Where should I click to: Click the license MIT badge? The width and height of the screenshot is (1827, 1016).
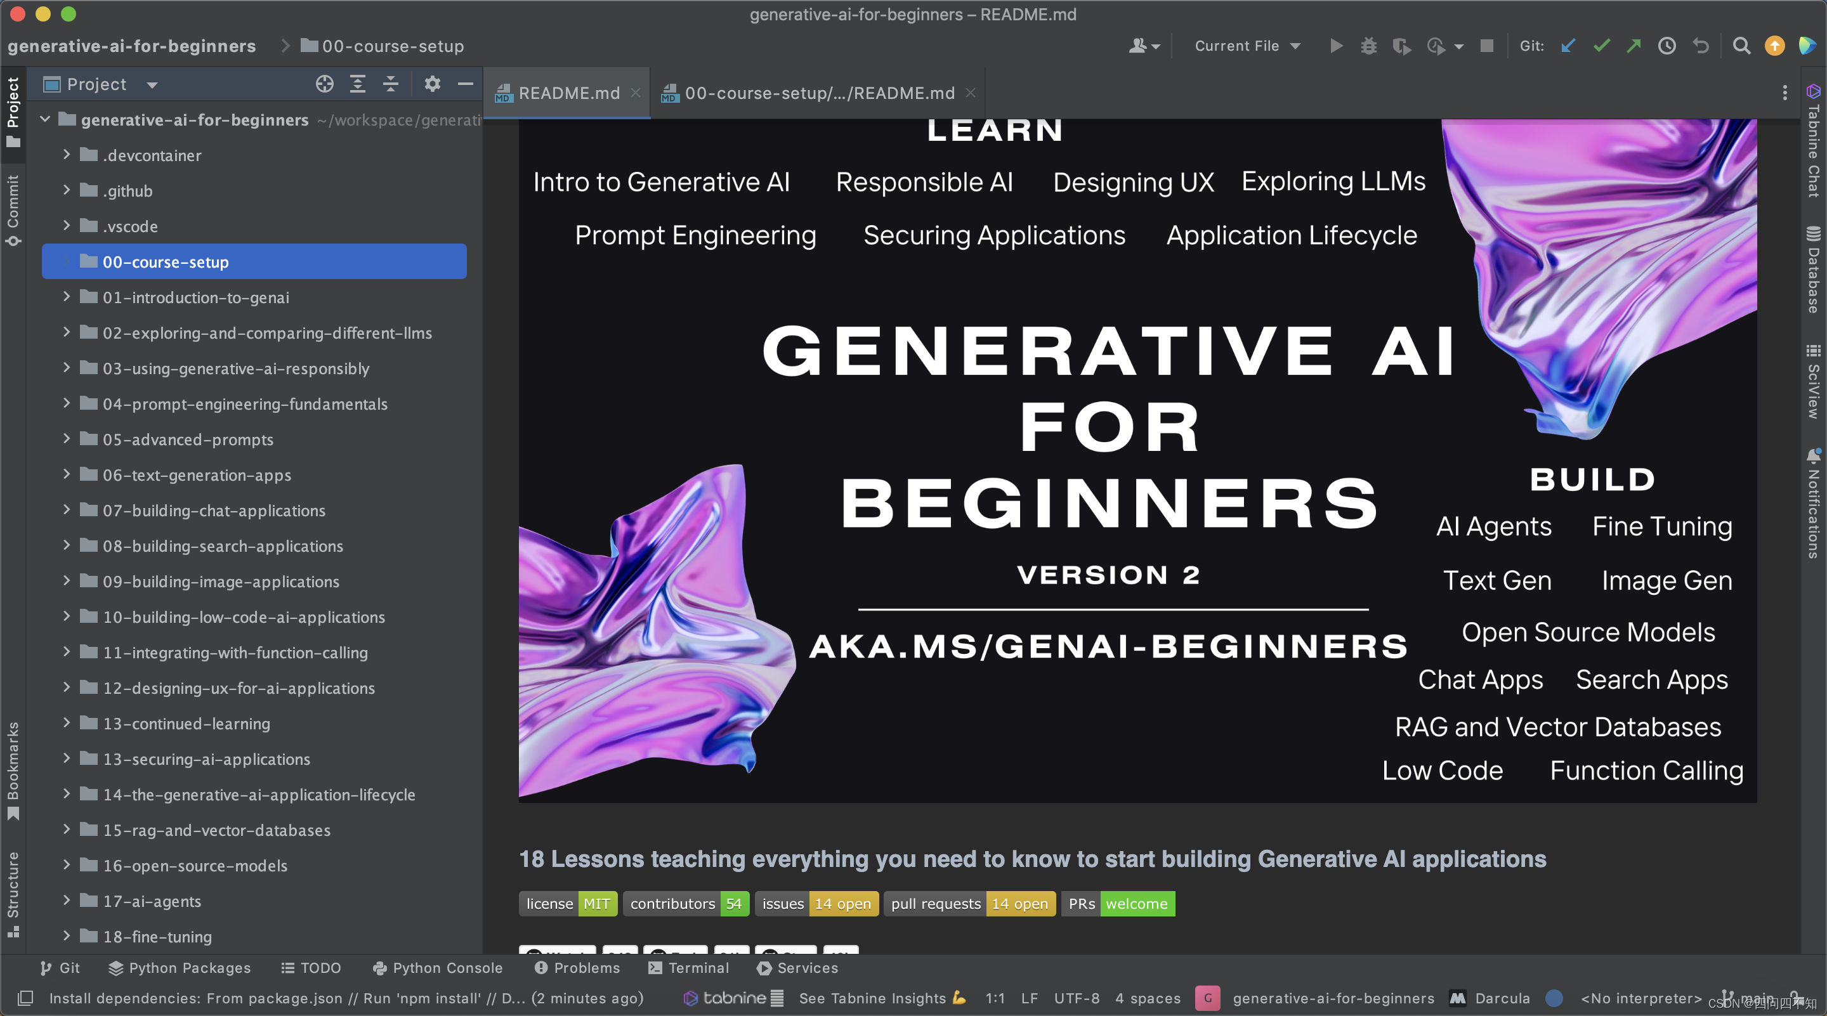click(567, 903)
